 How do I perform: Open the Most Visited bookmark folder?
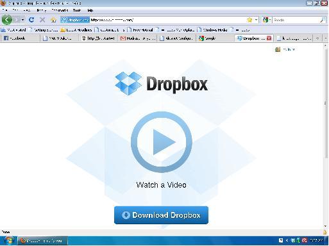pyautogui.click(x=13, y=30)
